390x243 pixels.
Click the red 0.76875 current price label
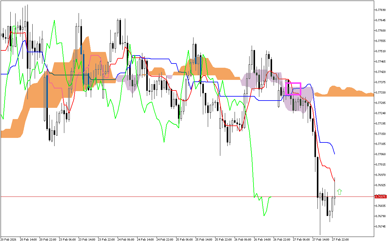pos(381,197)
